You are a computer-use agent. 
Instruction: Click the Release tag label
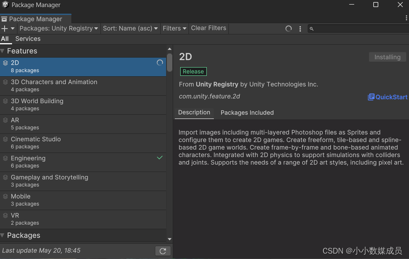point(193,72)
